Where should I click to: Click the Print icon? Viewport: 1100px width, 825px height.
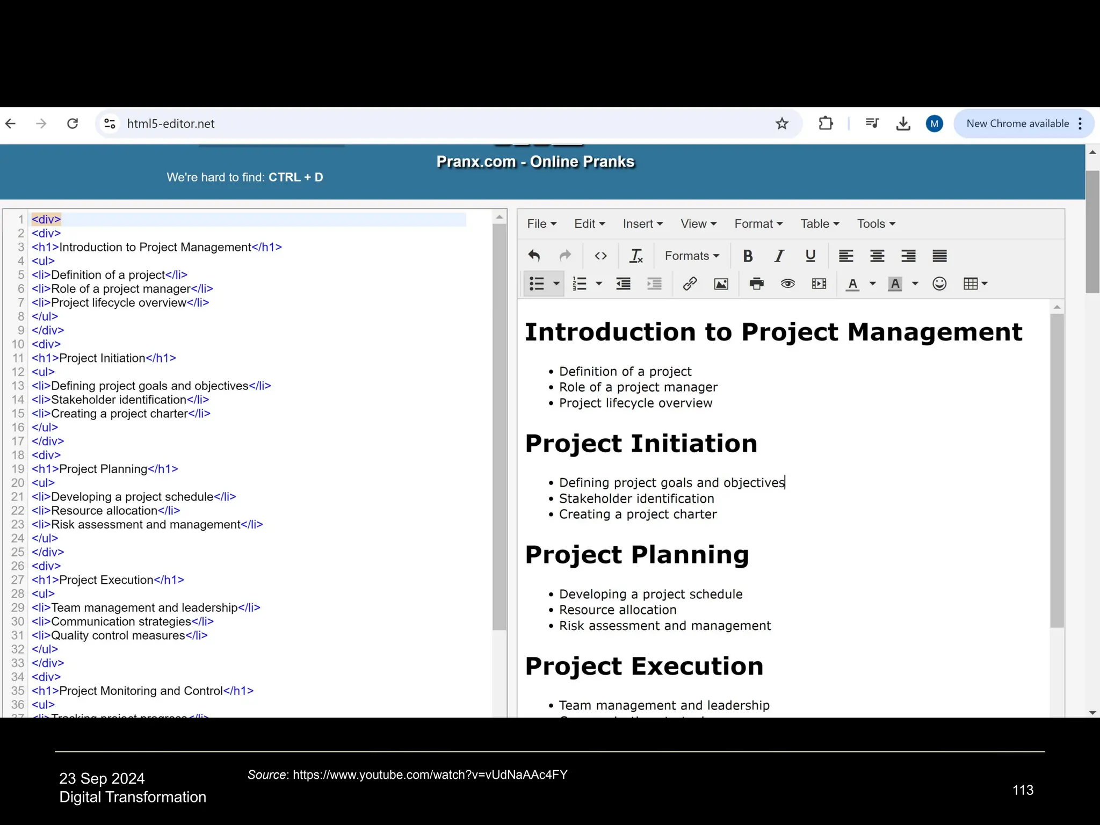click(x=757, y=284)
